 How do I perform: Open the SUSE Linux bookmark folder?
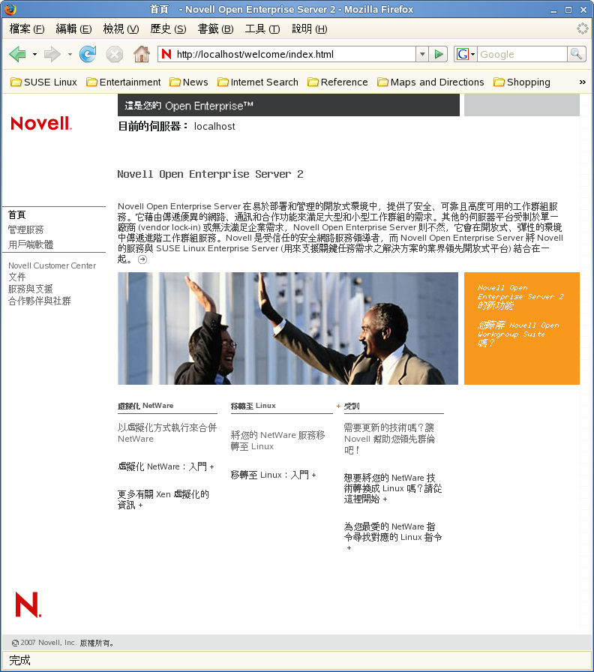[x=43, y=82]
